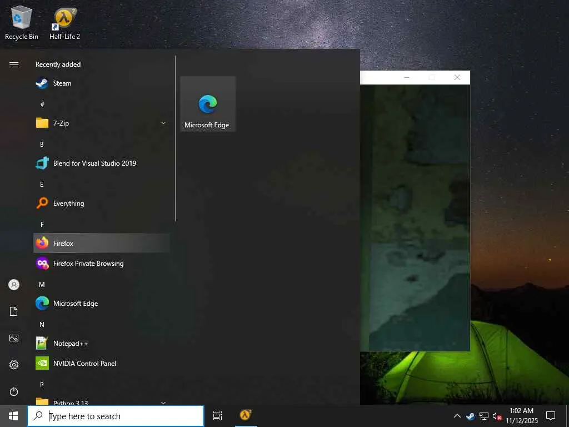Click the 'E' letter group header
The height and width of the screenshot is (427, 569).
pyautogui.click(x=42, y=184)
